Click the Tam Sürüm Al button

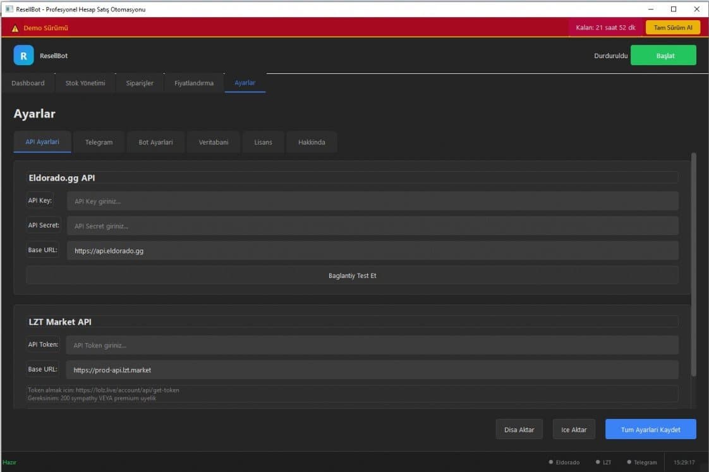(x=673, y=28)
